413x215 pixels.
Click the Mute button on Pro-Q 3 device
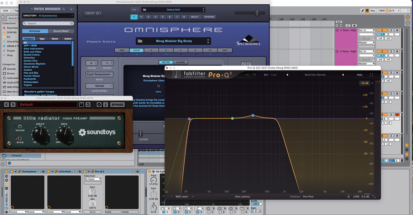(93, 212)
